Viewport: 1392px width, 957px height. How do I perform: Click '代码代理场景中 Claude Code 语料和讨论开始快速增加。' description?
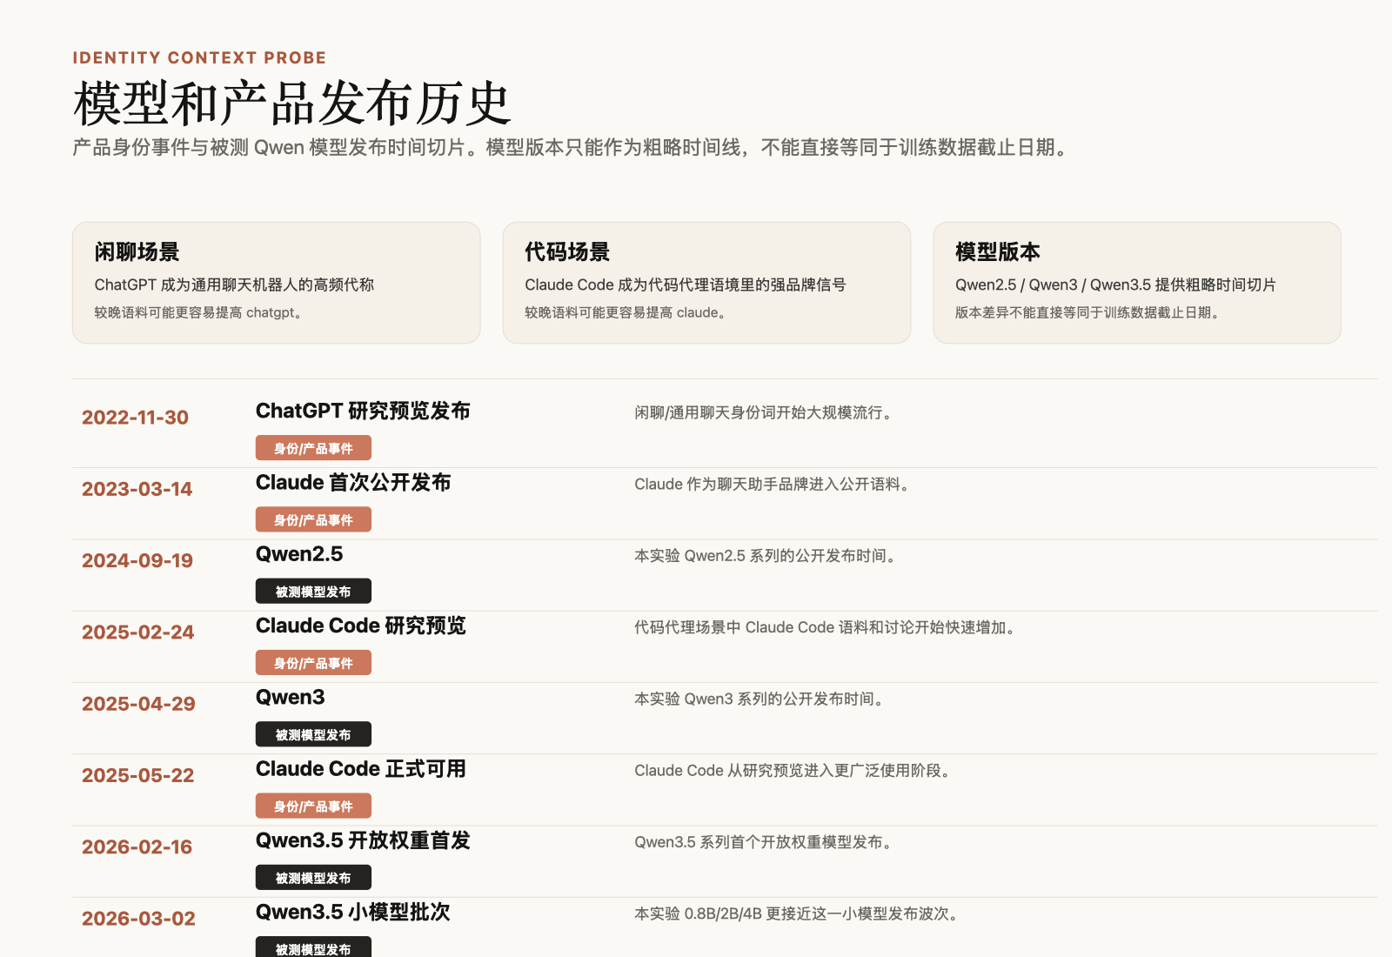pyautogui.click(x=826, y=627)
